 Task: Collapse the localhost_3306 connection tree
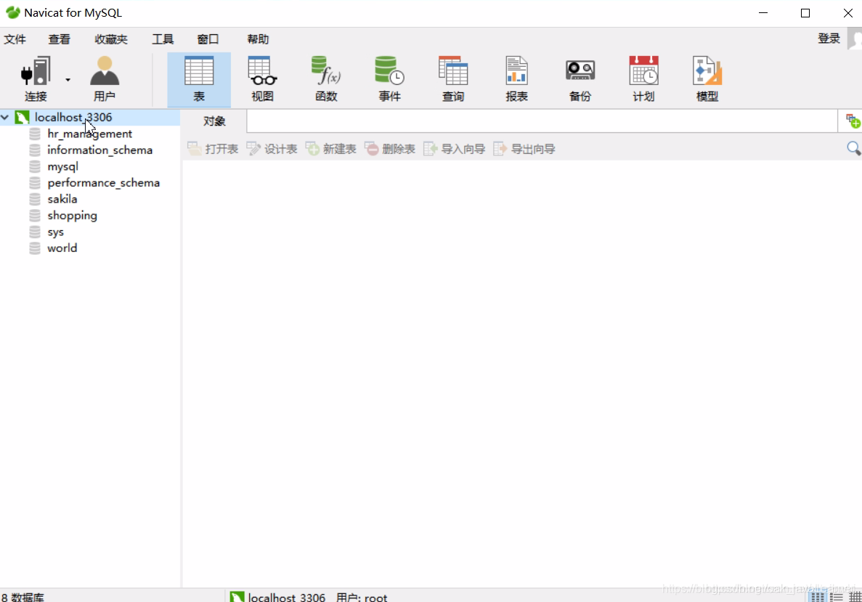5,117
